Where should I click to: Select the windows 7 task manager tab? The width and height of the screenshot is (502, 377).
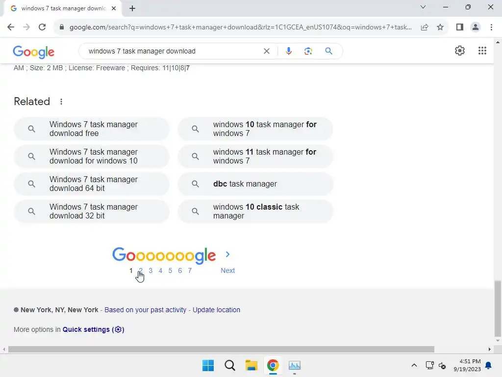point(62,8)
